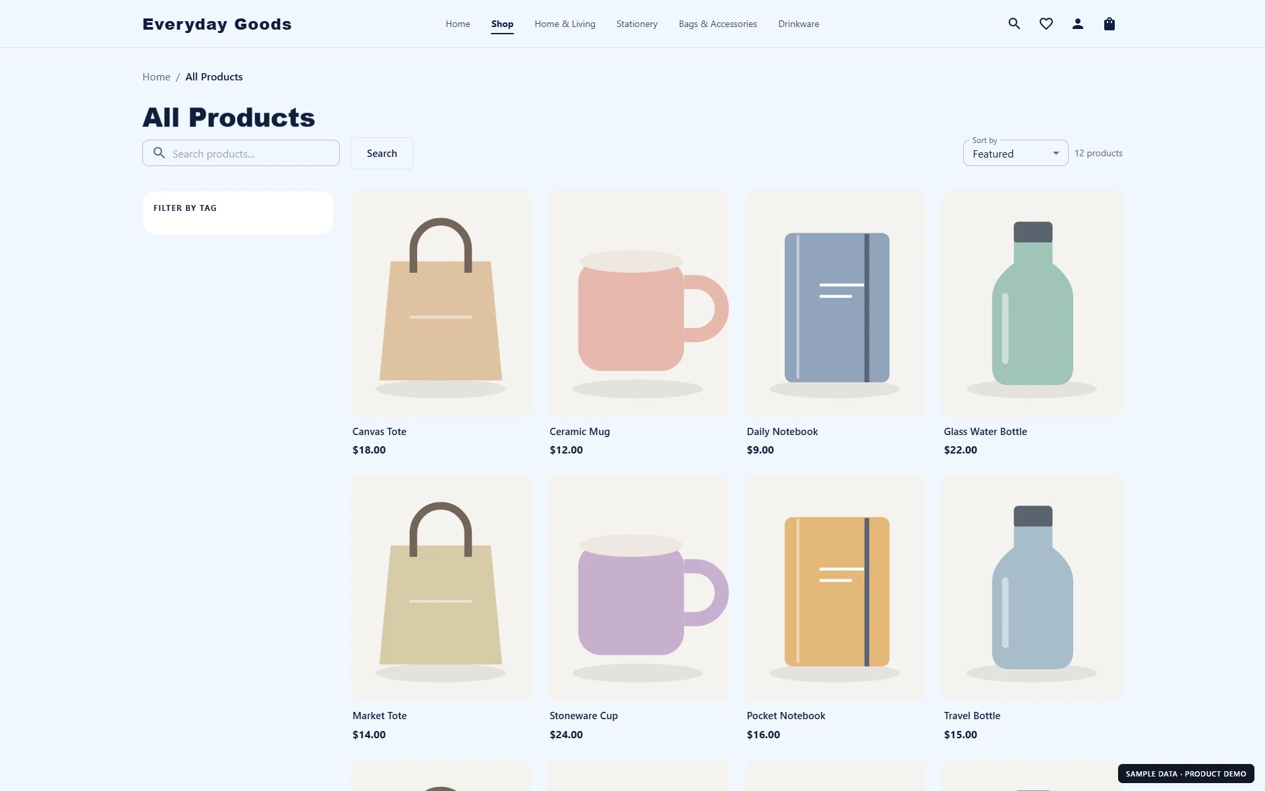
Task: Focus the Search products input field
Action: coord(241,153)
